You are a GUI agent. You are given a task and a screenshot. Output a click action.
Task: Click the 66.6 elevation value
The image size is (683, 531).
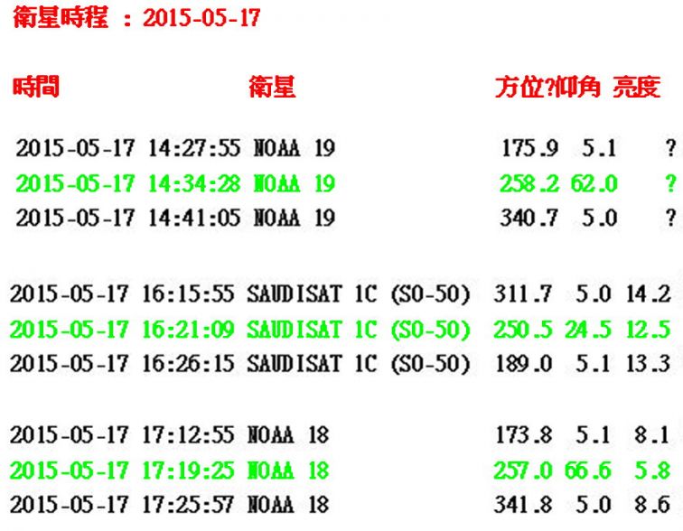[x=594, y=470]
